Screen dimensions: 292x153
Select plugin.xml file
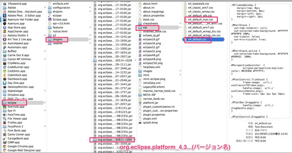coord(150,119)
